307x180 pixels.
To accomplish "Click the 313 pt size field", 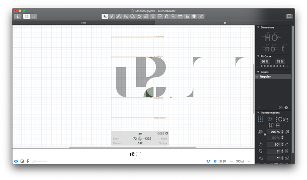I will pos(240,161).
